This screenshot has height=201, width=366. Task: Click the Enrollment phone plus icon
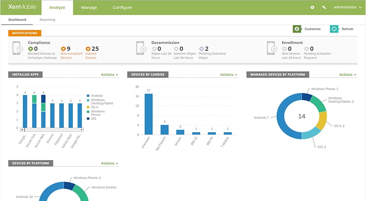[x=272, y=48]
